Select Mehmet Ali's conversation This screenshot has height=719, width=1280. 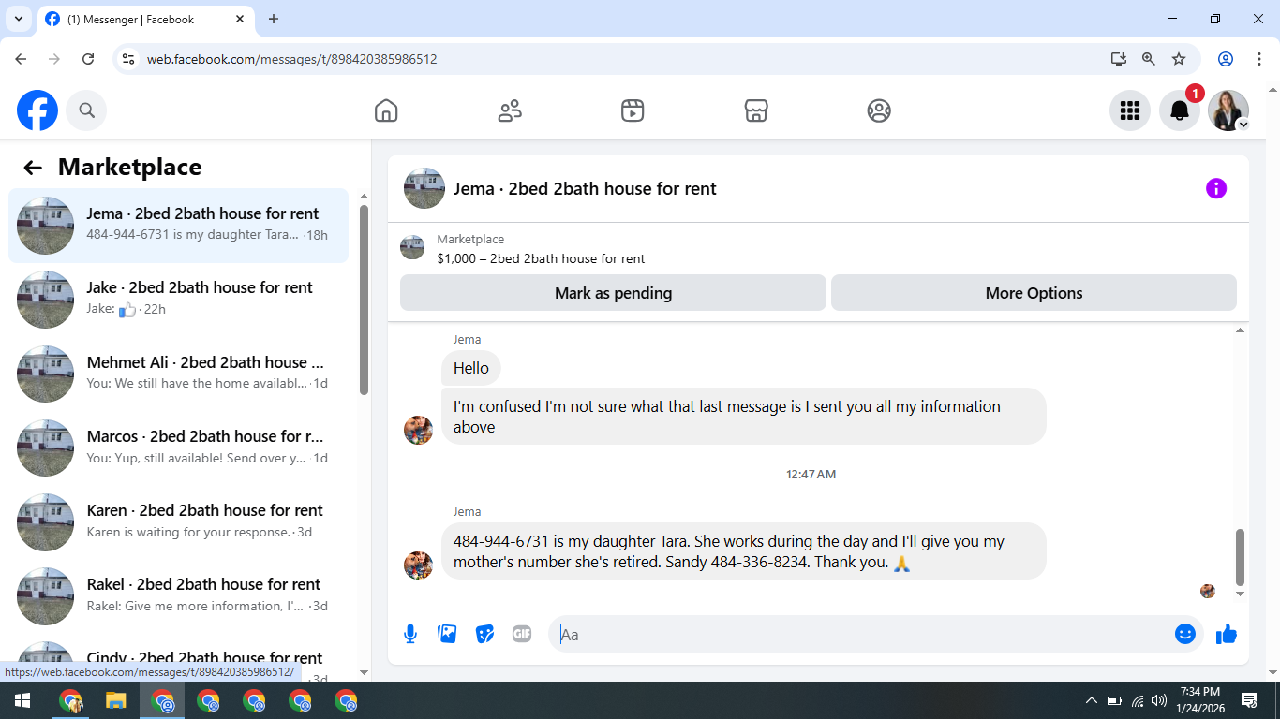tap(178, 374)
